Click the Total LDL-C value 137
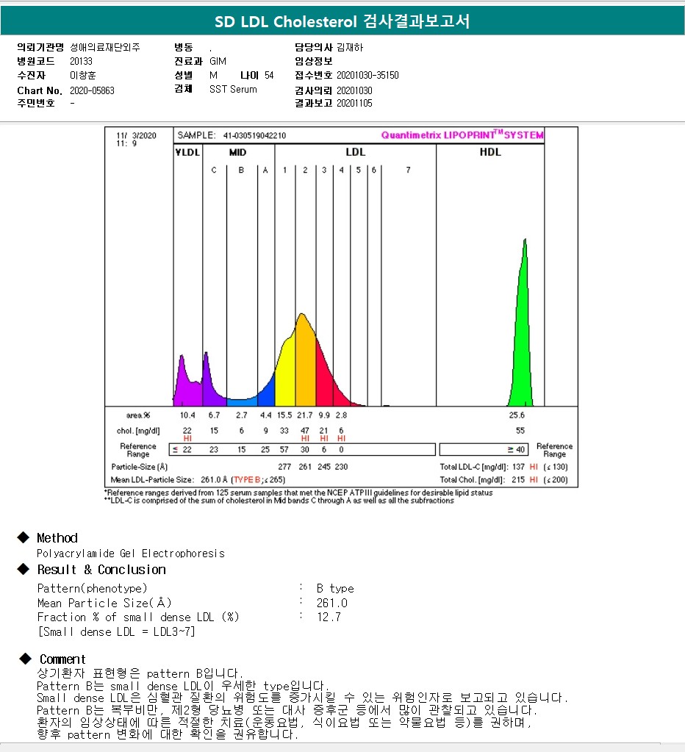Screen dimensions: 685x752 click(519, 467)
